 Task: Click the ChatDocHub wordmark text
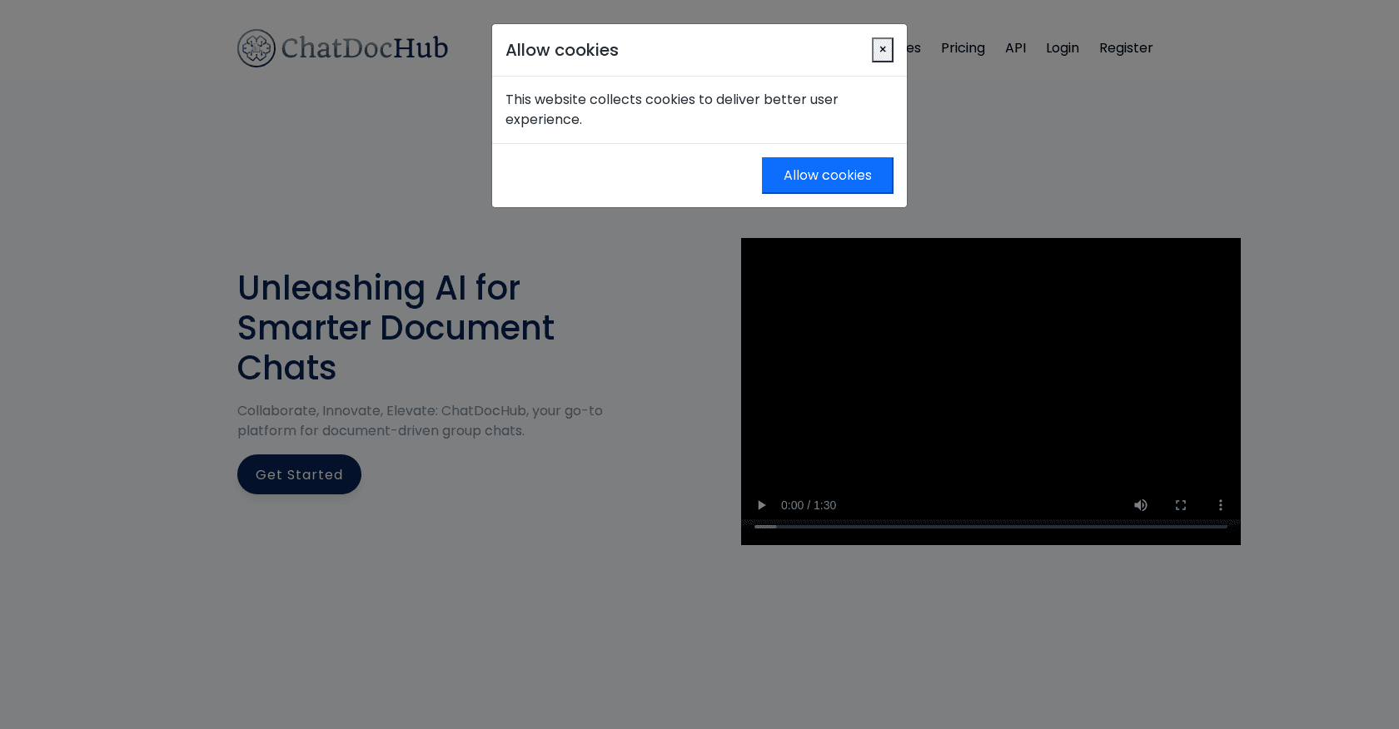coord(365,48)
